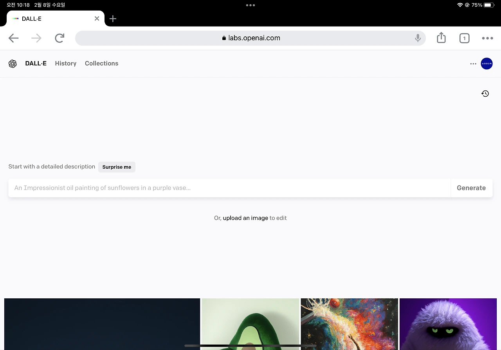501x350 pixels.
Task: Select the DALL·E browser tab
Action: coord(56,18)
